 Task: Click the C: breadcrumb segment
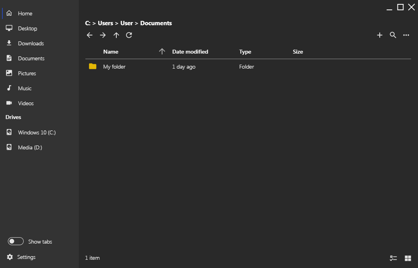pos(88,23)
